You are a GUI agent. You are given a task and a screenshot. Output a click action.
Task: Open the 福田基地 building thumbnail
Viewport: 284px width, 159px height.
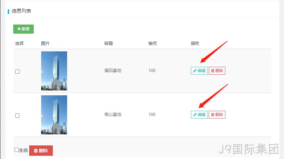[54, 71]
